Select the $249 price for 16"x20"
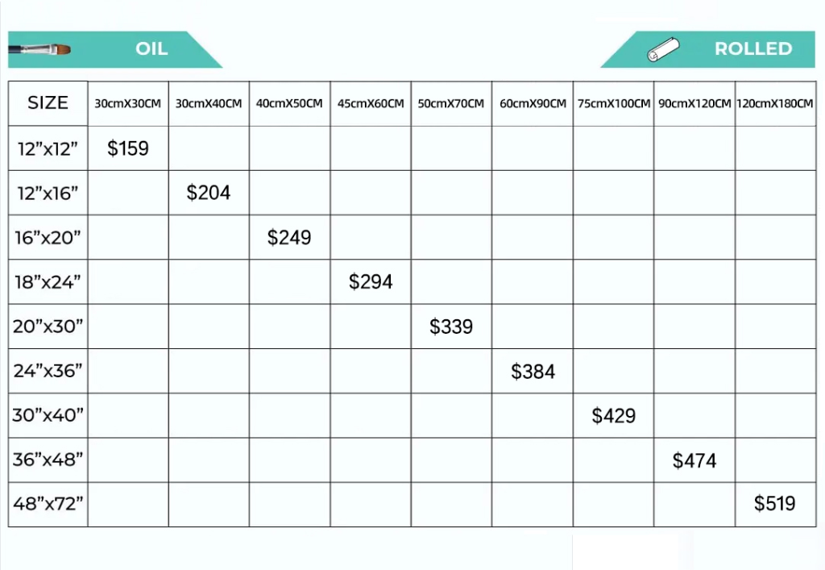 [x=289, y=238]
